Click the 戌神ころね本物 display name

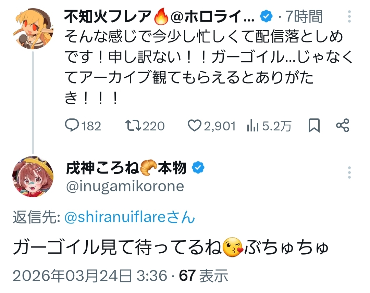[126, 168]
